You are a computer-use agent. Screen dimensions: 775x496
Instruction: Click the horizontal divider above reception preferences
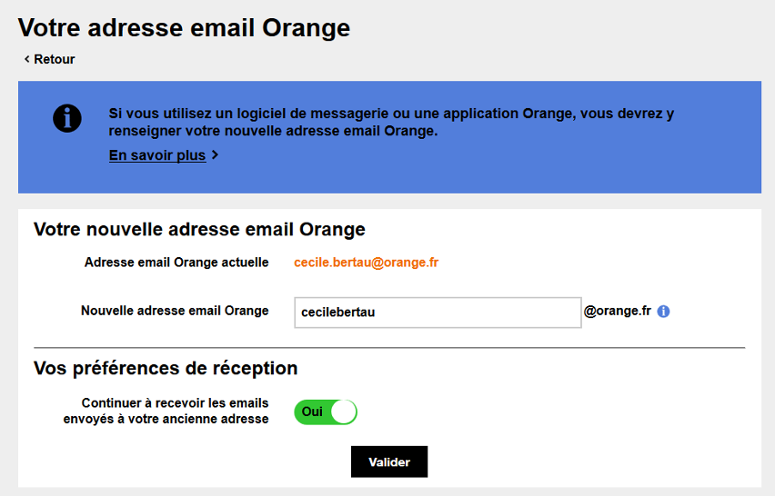389,348
